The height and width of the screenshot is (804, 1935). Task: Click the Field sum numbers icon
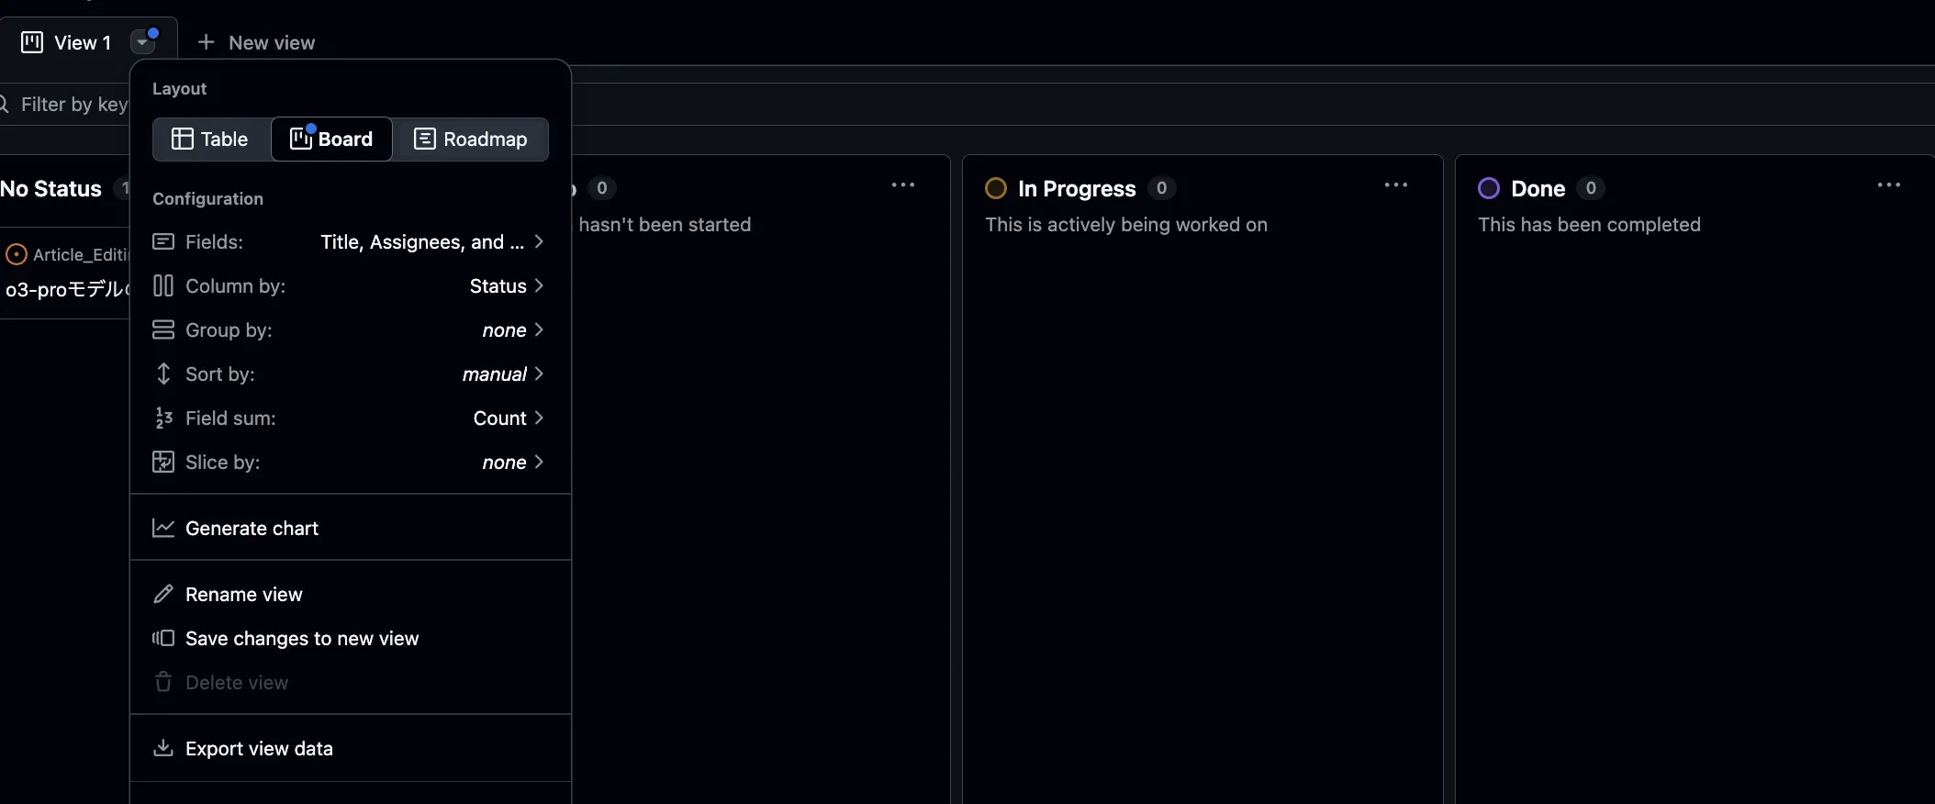(x=163, y=419)
